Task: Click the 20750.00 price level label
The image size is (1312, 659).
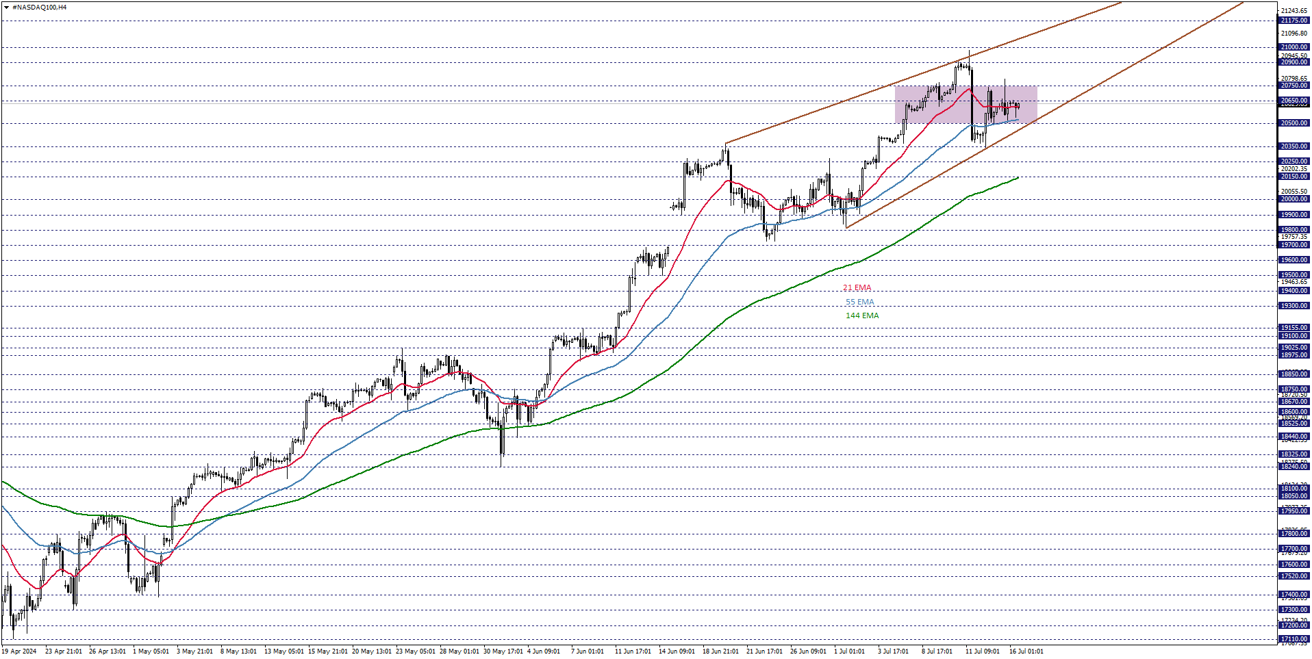Action: tap(1294, 86)
